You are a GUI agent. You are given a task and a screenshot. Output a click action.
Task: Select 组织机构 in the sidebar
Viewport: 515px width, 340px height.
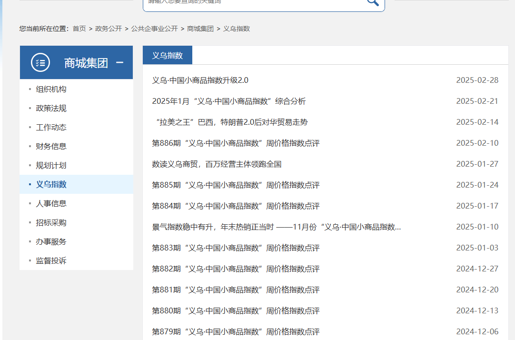coord(51,89)
